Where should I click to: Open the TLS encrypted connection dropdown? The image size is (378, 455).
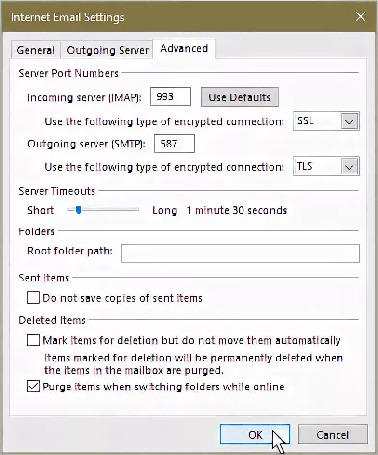click(326, 166)
